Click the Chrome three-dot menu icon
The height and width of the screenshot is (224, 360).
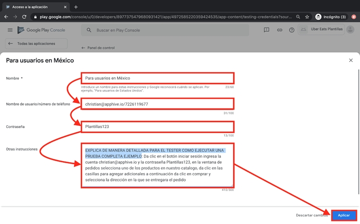pos(353,17)
